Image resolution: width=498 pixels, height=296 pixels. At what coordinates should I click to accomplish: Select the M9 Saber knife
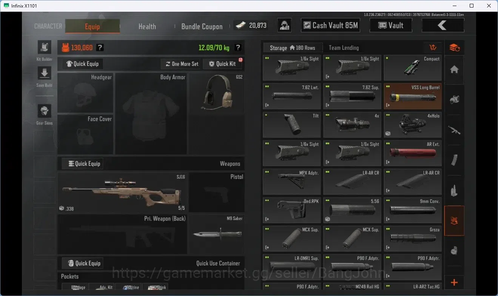(217, 234)
